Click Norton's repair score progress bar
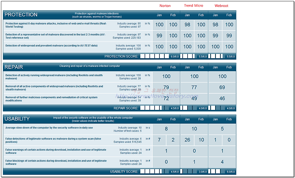This screenshot has height=178, width=295. coord(154,108)
